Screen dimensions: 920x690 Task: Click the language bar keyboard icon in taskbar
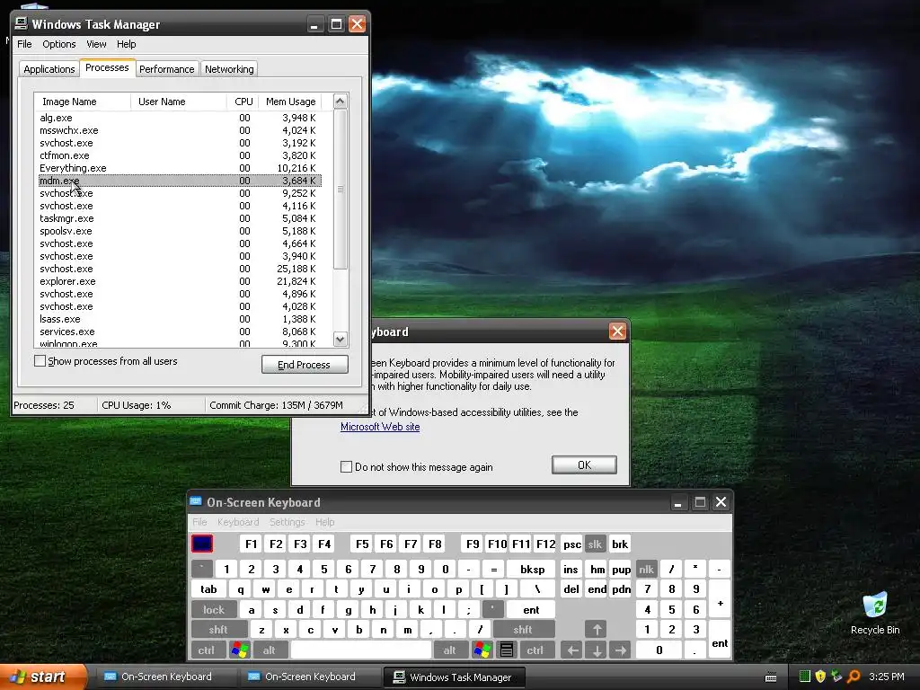tap(771, 677)
